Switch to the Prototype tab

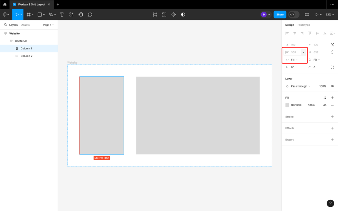tap(304, 25)
